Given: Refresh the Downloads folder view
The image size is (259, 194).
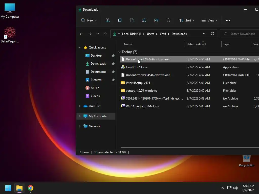Looking at the screenshot, I should click(212, 34).
